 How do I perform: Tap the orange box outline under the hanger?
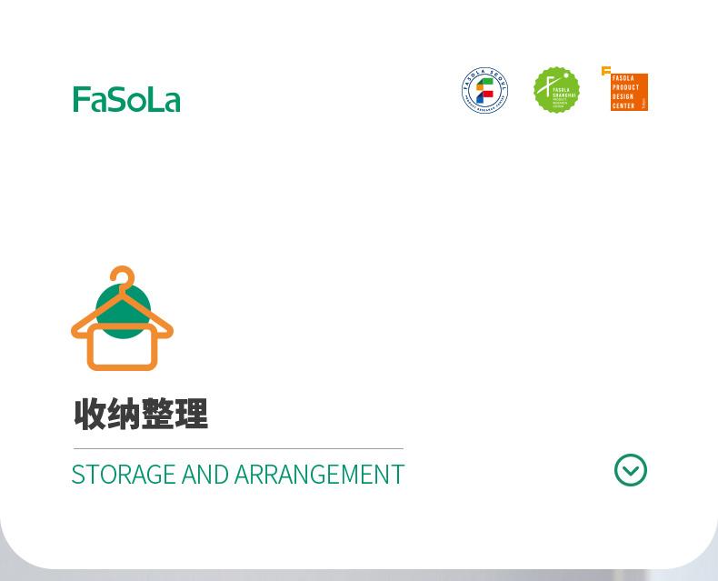coord(123,346)
